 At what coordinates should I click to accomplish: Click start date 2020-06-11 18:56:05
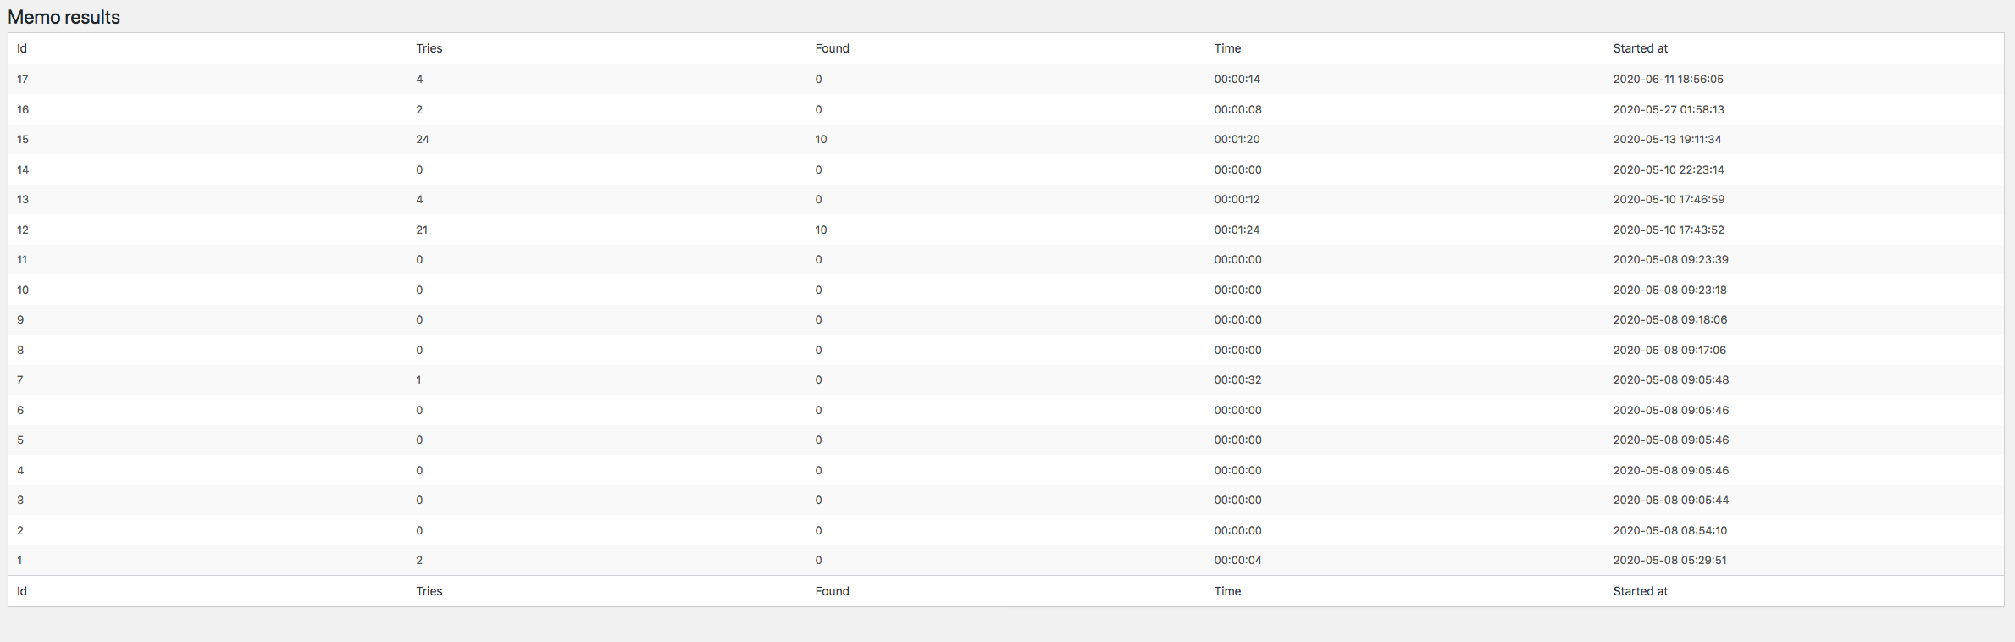pos(1668,79)
